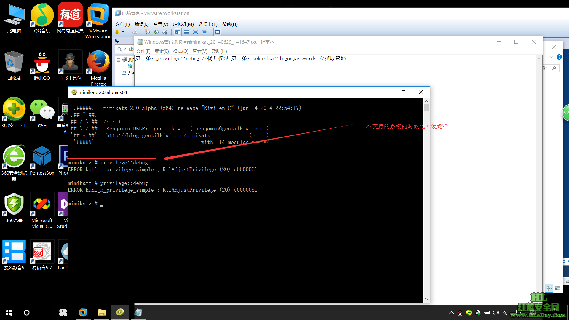Open Notepad 帮助(H) menu
Screen dimensions: 569x320
[x=219, y=51]
